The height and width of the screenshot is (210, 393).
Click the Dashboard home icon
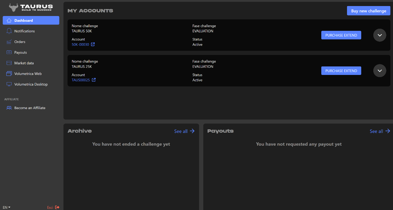click(x=9, y=21)
